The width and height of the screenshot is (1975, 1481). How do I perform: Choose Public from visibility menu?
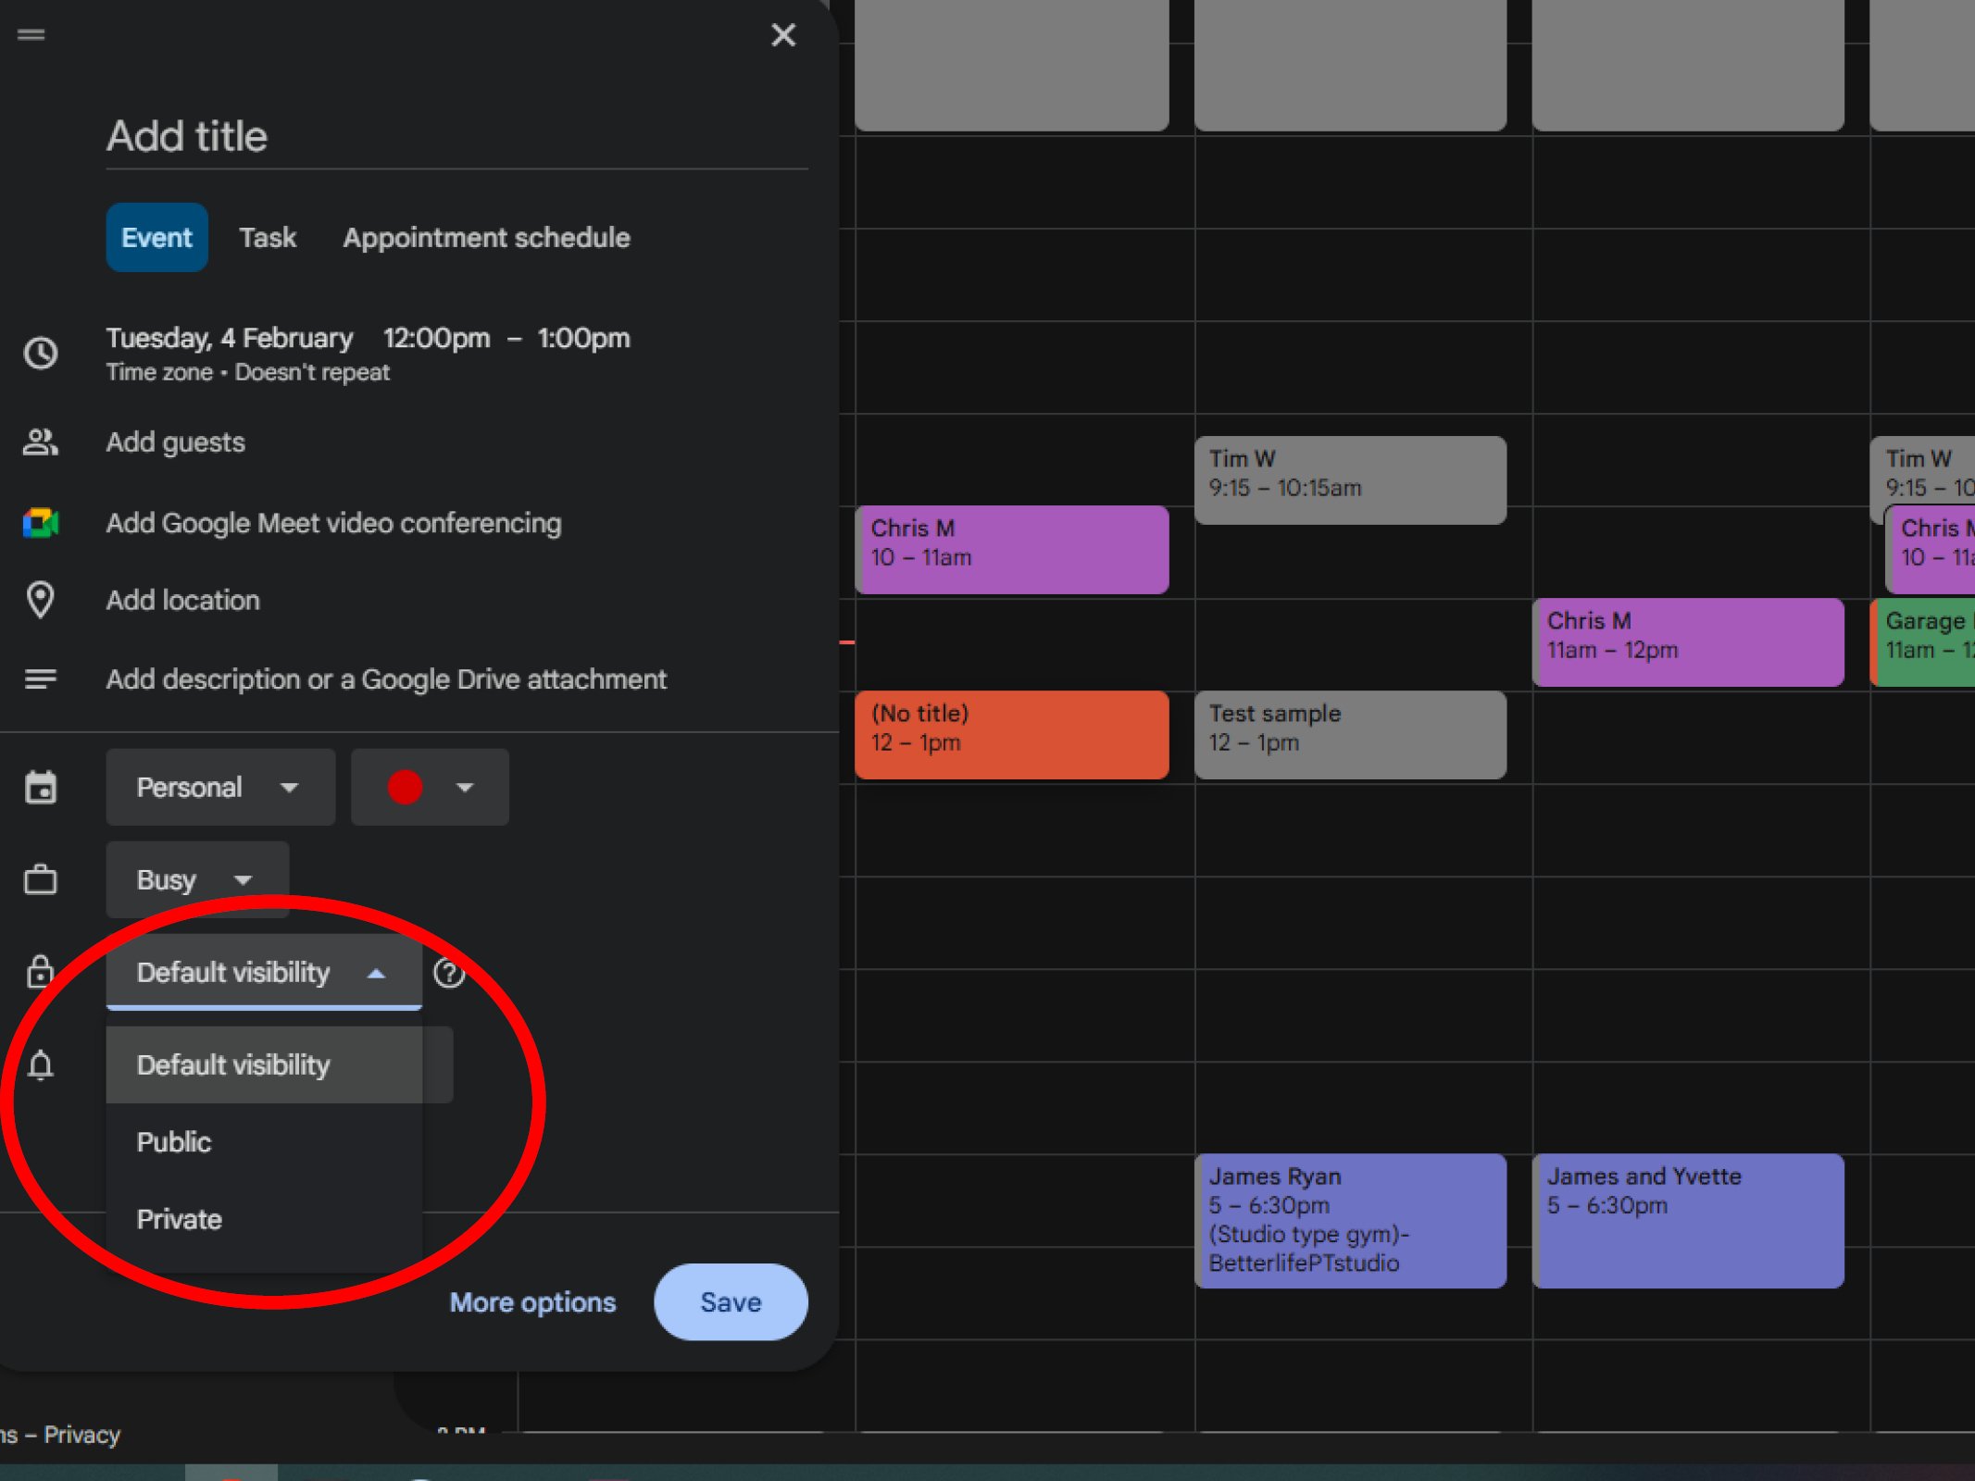tap(174, 1142)
